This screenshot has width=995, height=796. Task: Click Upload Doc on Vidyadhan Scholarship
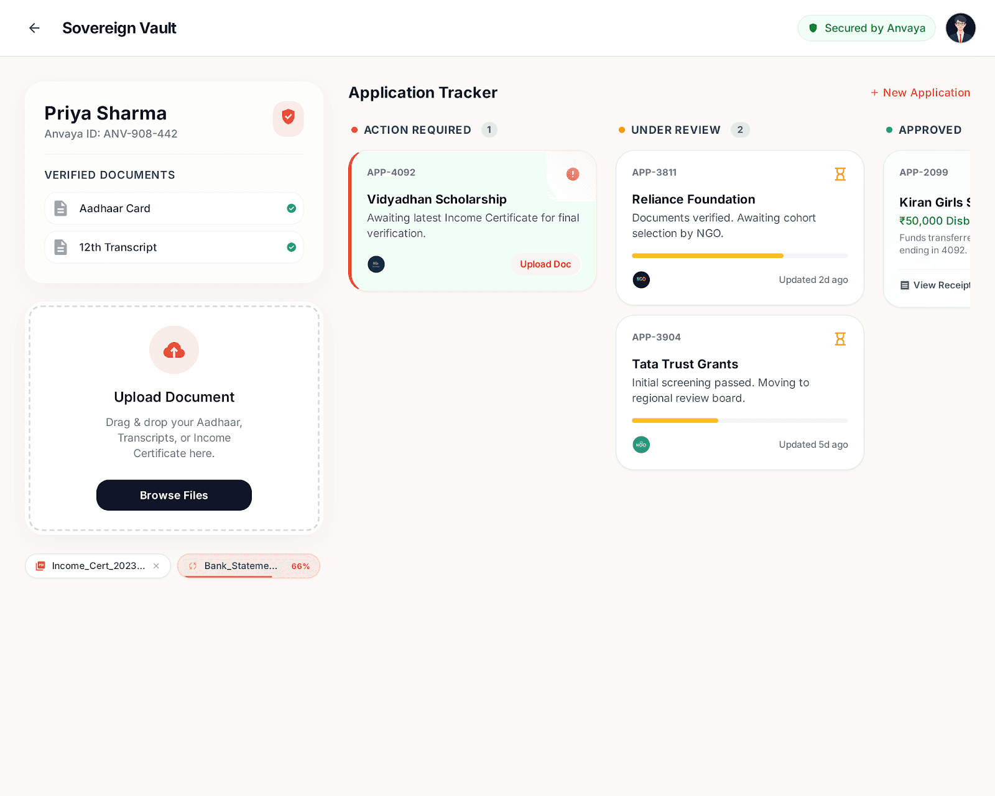(x=545, y=264)
